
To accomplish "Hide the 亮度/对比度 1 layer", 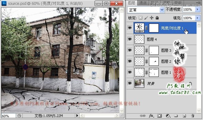I will tap(130, 28).
